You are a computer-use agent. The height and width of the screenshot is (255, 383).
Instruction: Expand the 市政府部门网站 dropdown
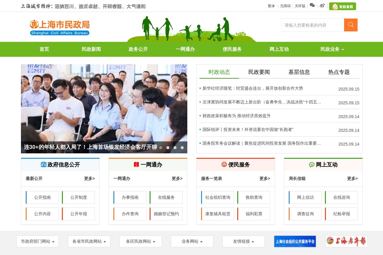(38, 241)
